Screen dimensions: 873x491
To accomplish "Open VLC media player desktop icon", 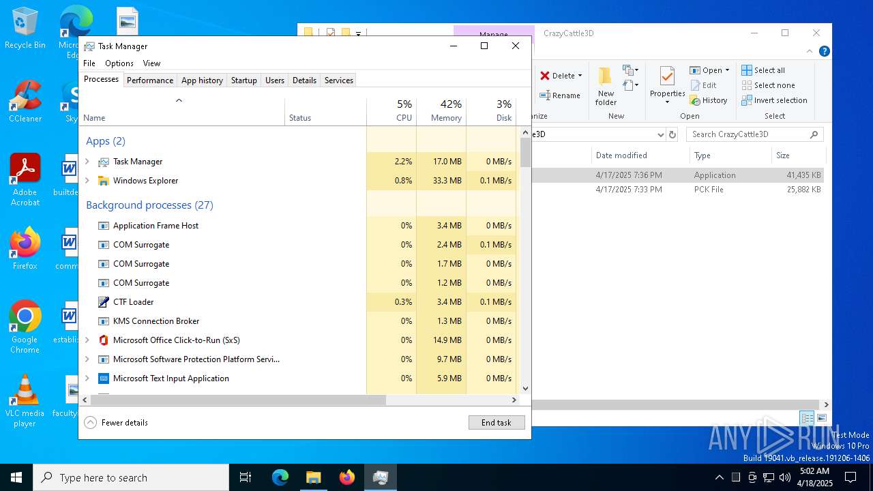I will [25, 401].
